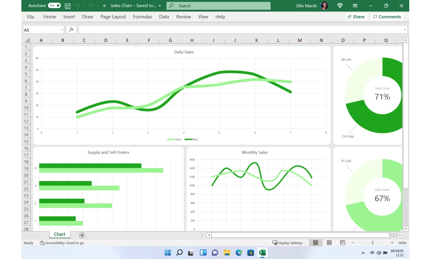Open the Microsoft Premium diamond icon
The height and width of the screenshot is (259, 431).
coord(340,6)
